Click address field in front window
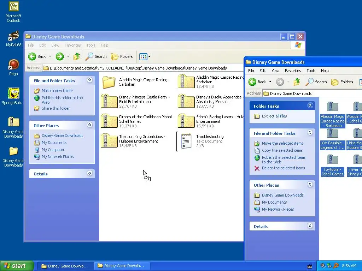The height and width of the screenshot is (271, 362). 313,93
